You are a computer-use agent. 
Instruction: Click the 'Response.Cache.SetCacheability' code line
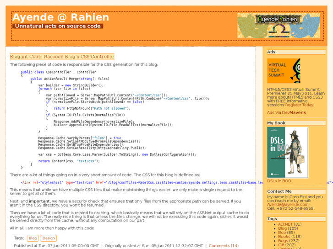92,148
